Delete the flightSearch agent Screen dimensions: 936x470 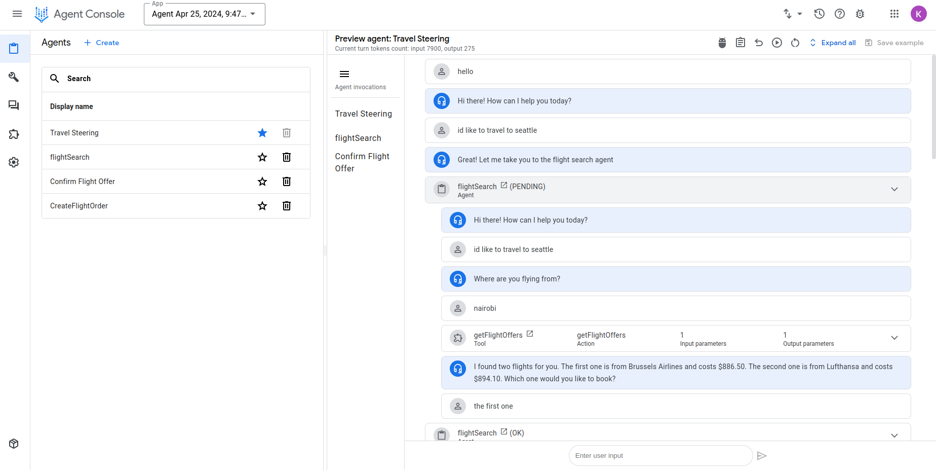pyautogui.click(x=287, y=157)
